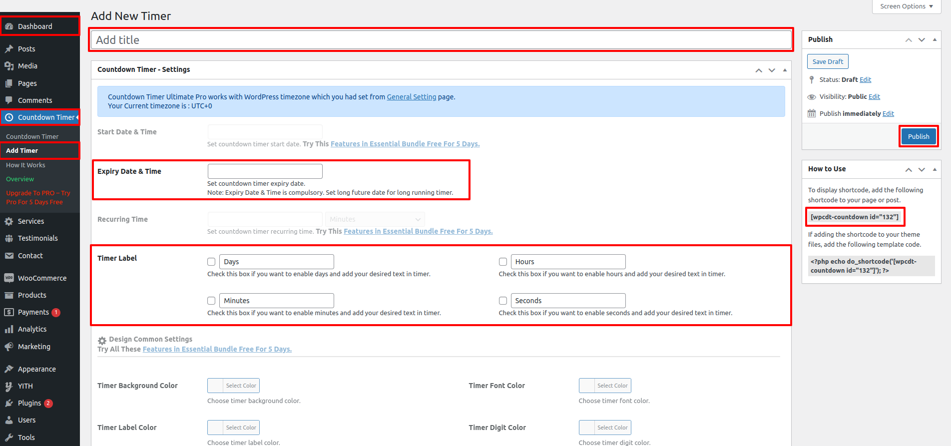Click the Days label text field
Image resolution: width=951 pixels, height=446 pixels.
(276, 262)
